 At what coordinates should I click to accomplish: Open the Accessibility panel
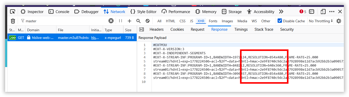click(261, 12)
